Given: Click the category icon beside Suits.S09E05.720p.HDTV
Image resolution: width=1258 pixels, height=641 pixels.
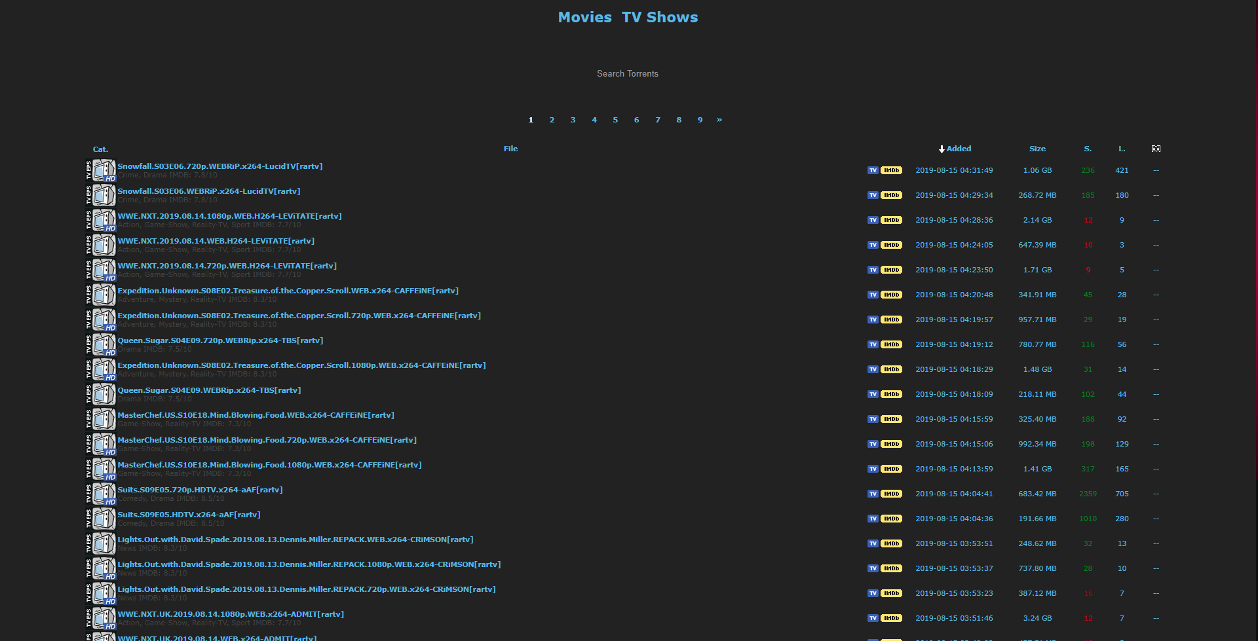Looking at the screenshot, I should pyautogui.click(x=101, y=494).
